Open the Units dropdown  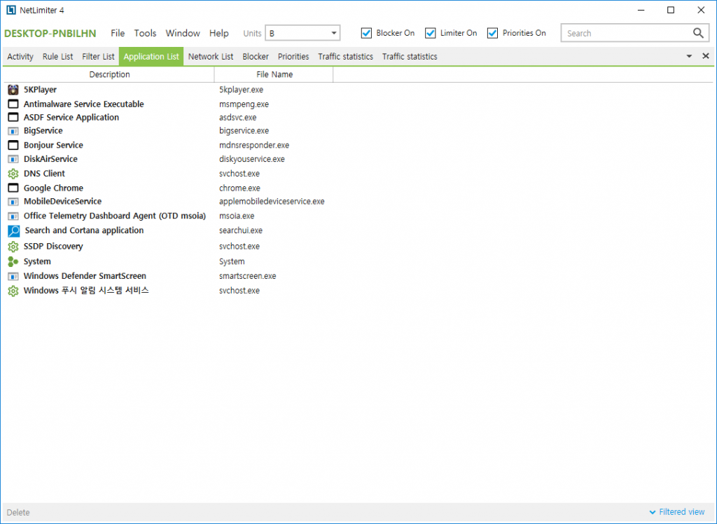click(x=302, y=33)
